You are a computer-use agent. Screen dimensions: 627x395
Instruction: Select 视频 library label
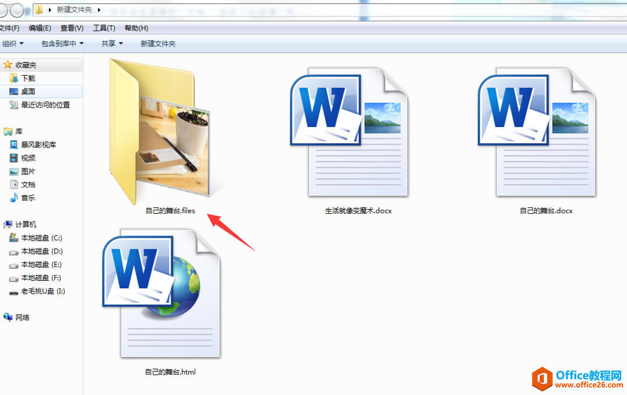pos(29,158)
